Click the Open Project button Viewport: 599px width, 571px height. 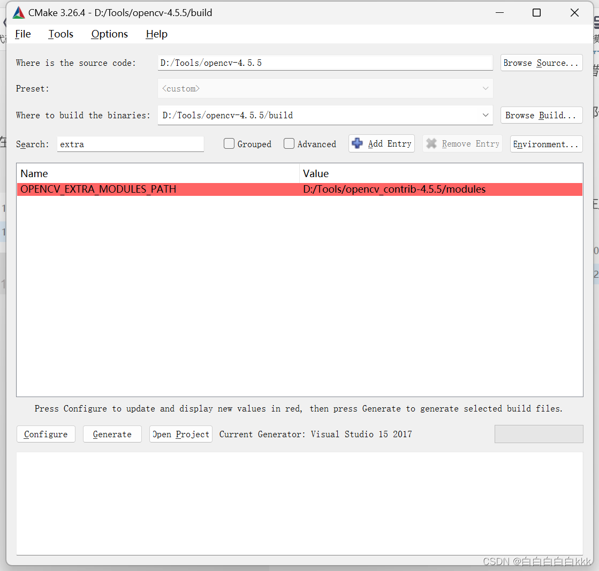click(x=181, y=434)
